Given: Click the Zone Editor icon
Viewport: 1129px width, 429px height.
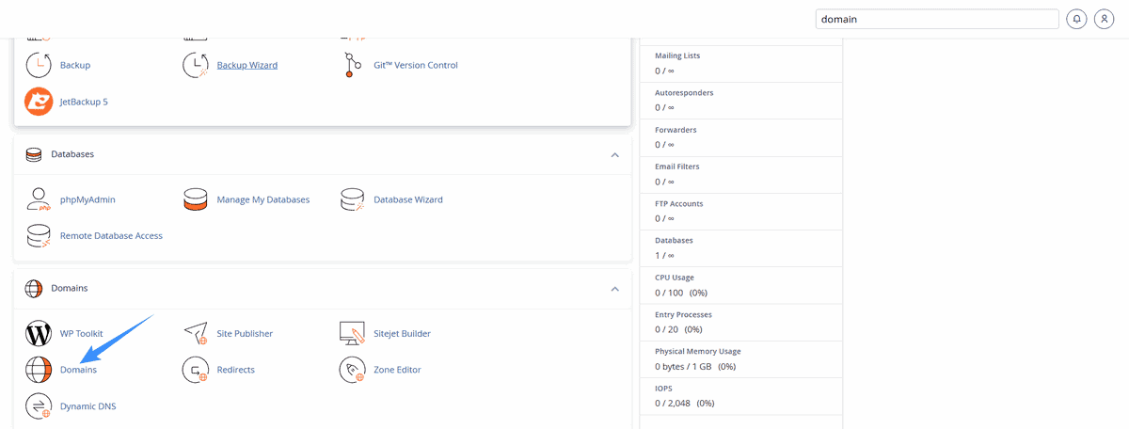Looking at the screenshot, I should pos(353,370).
